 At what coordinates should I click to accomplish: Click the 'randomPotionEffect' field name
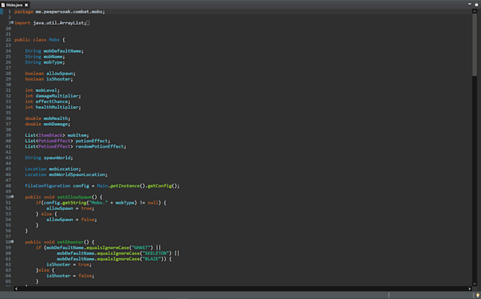coord(100,146)
